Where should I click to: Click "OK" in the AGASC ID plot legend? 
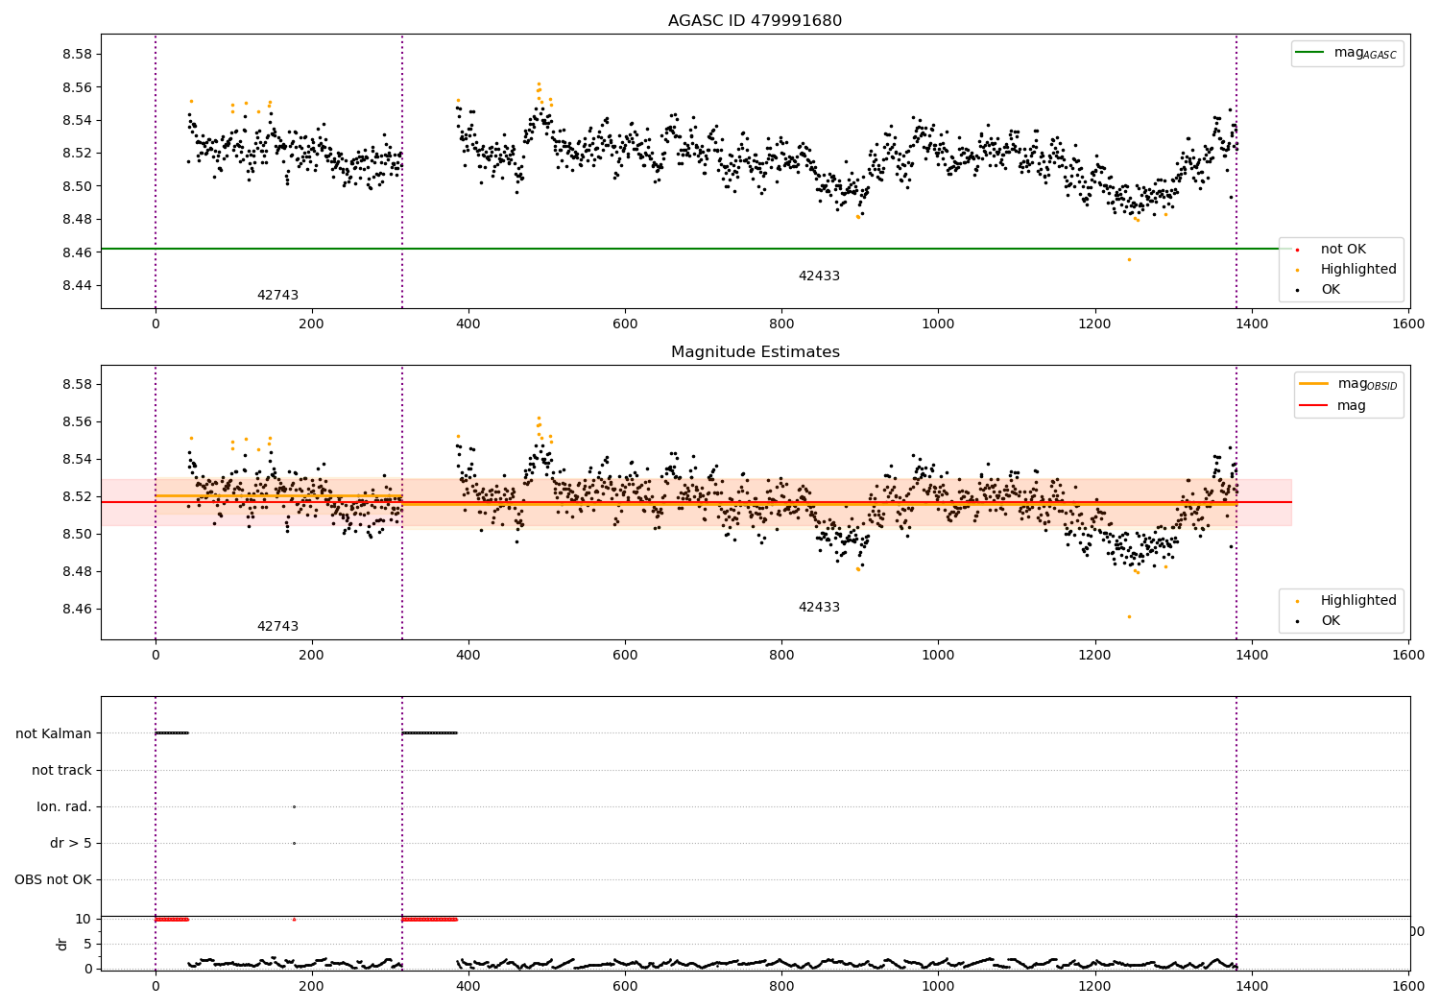[x=1331, y=290]
